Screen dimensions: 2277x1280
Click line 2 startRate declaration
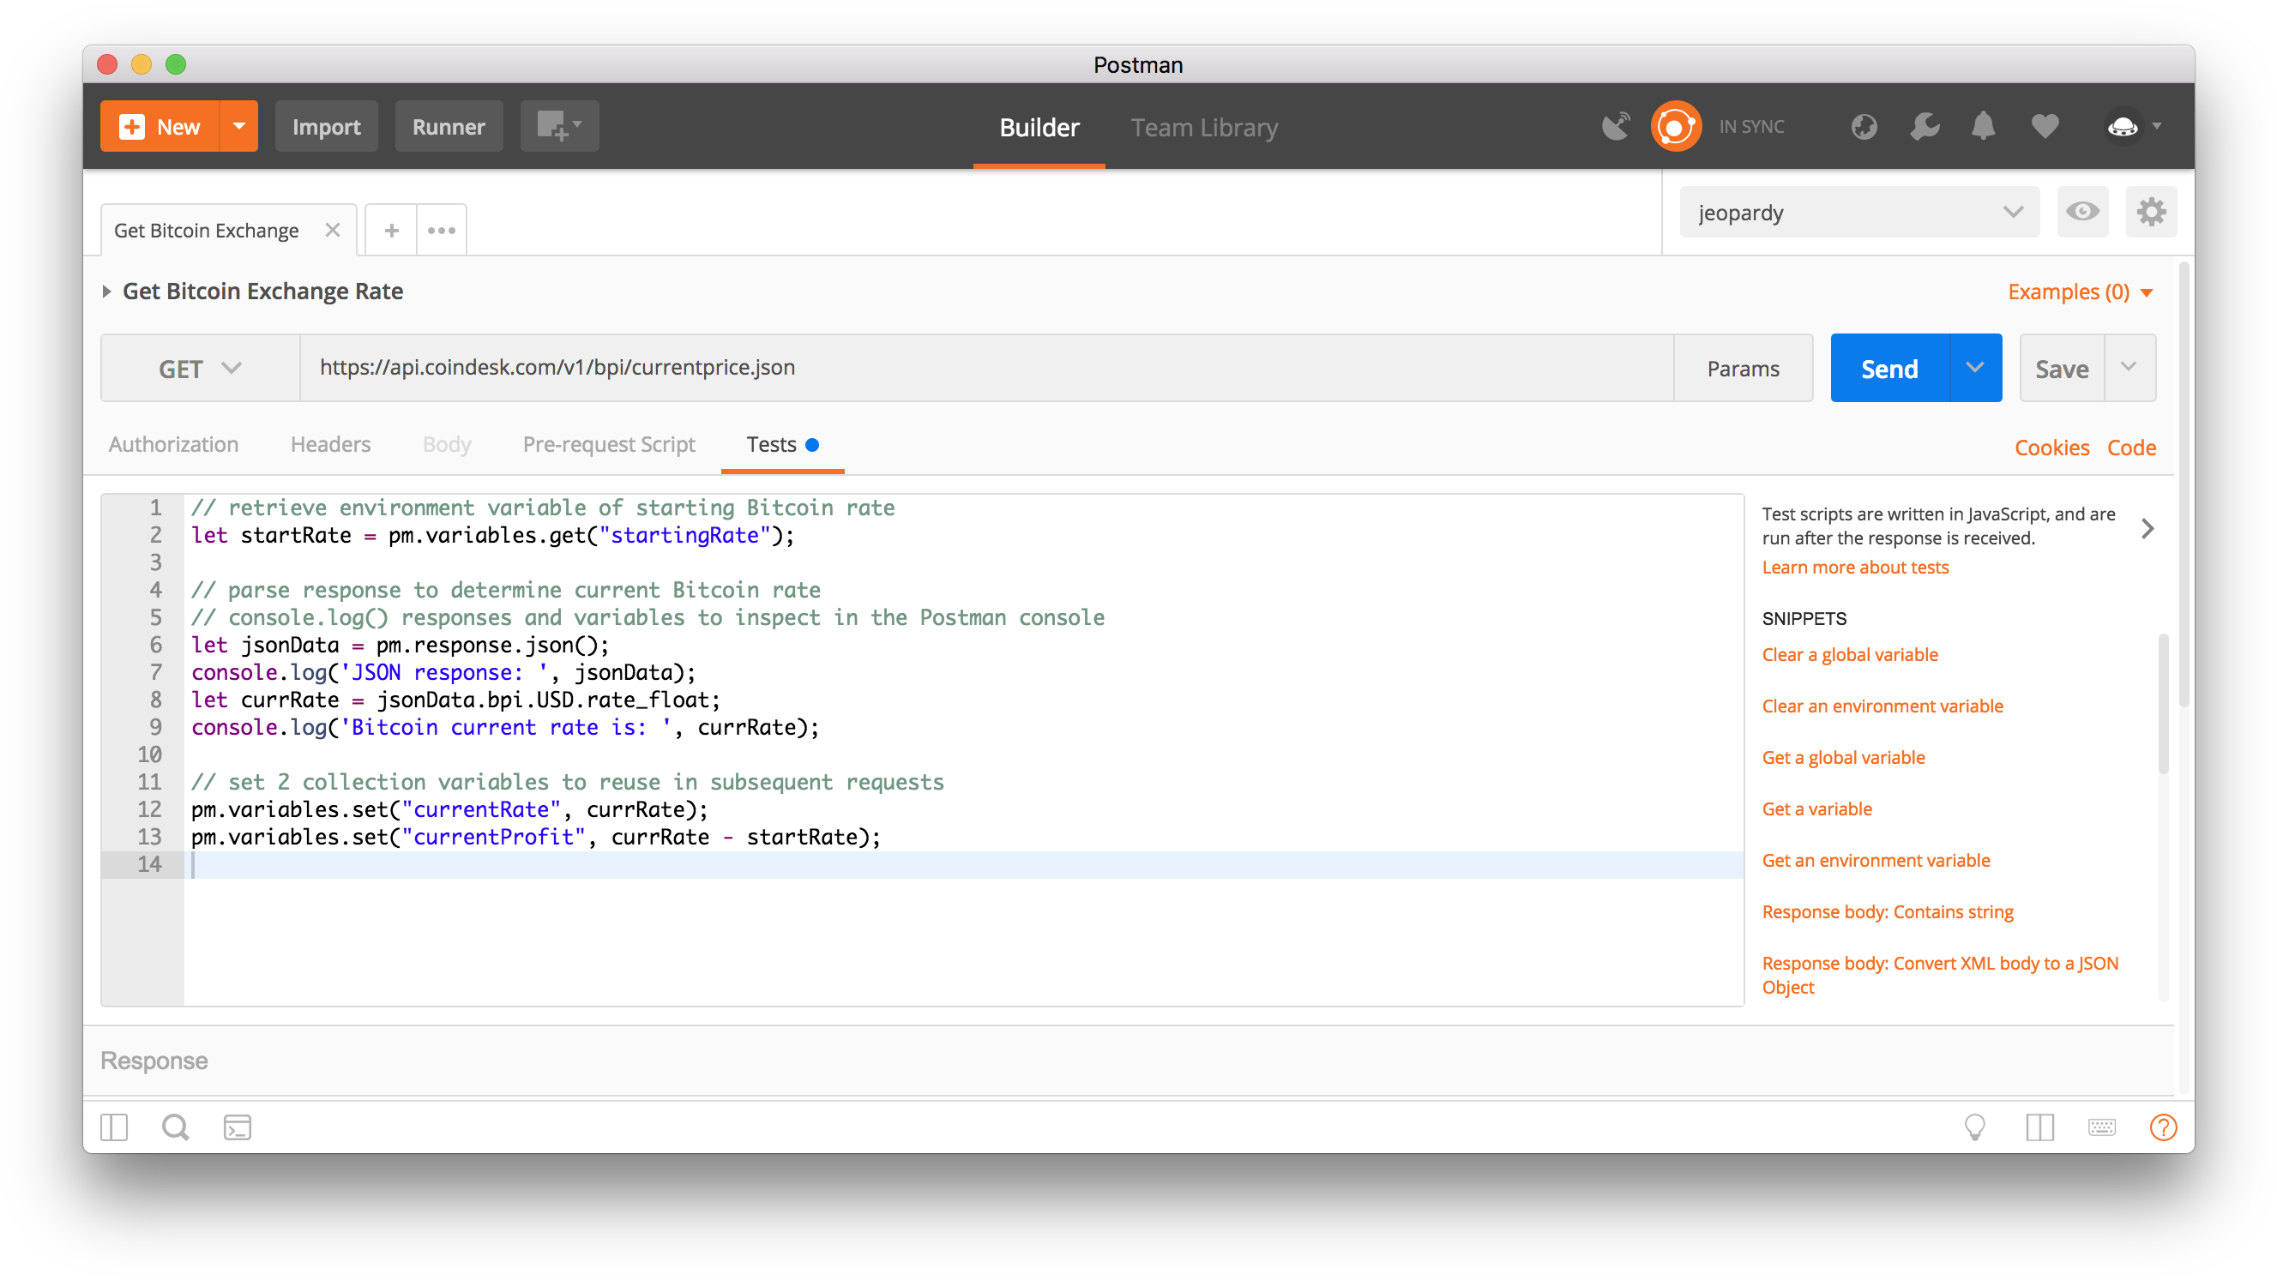tap(492, 534)
